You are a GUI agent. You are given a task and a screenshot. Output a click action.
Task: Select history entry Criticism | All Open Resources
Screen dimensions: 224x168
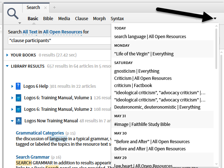tap(143, 78)
